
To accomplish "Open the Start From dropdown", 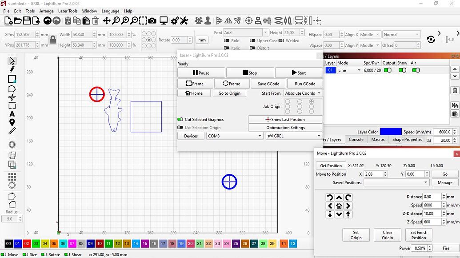I will [x=303, y=93].
